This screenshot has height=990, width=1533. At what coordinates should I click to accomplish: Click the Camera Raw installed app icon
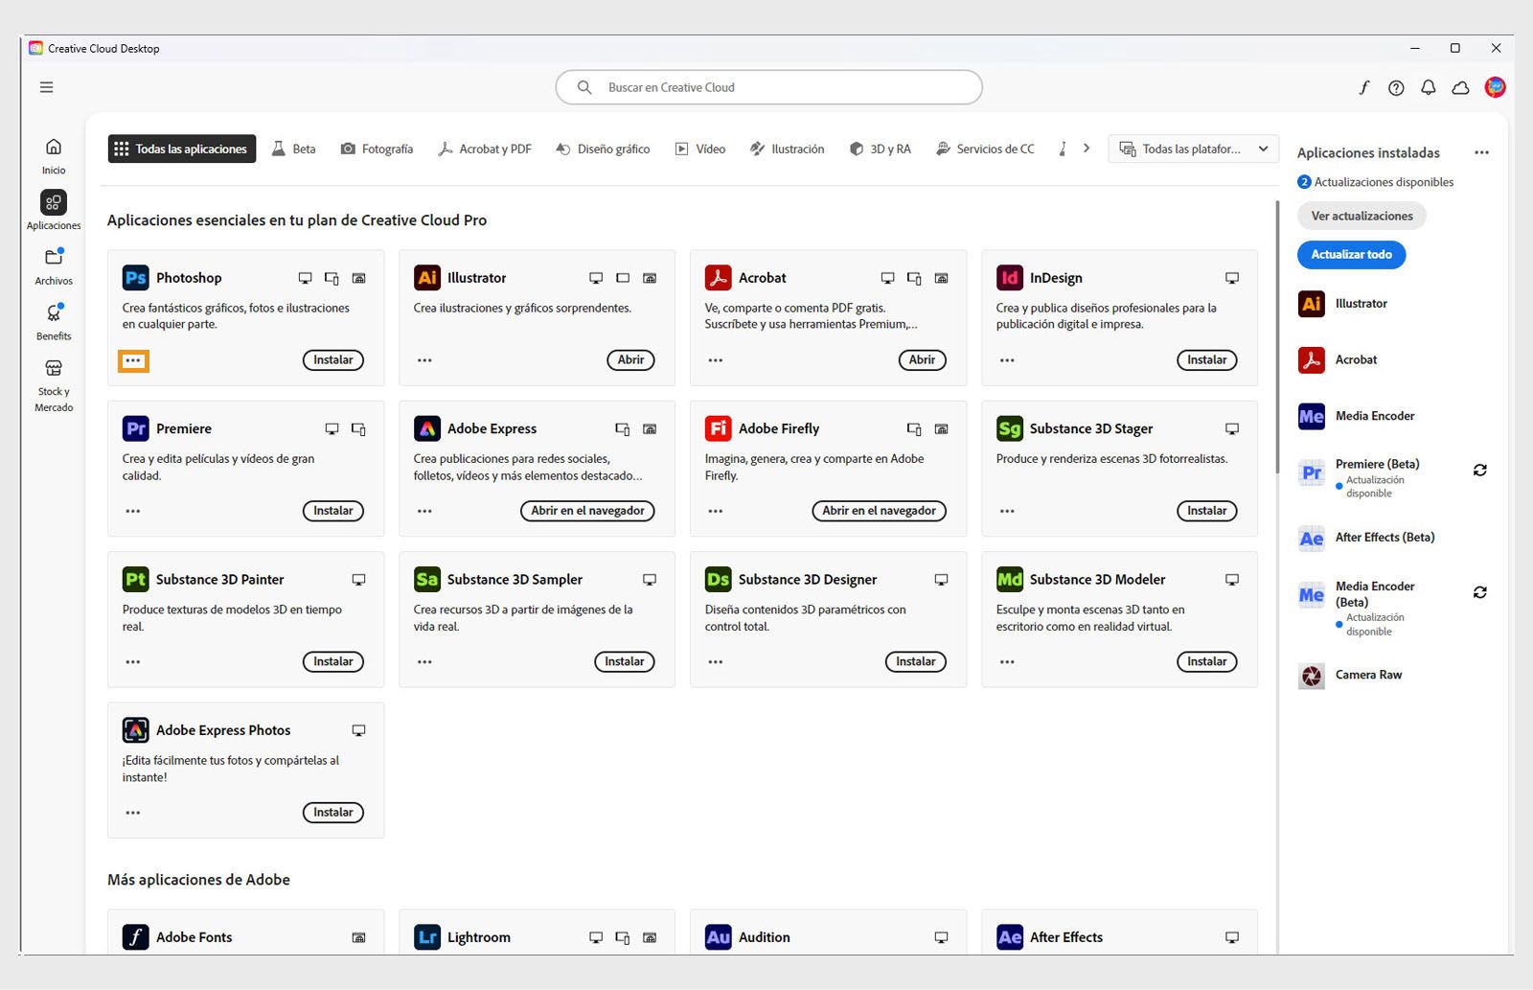pos(1311,676)
